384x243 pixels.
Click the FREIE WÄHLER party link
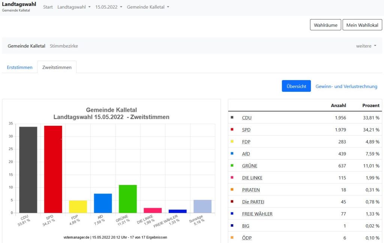(257, 214)
